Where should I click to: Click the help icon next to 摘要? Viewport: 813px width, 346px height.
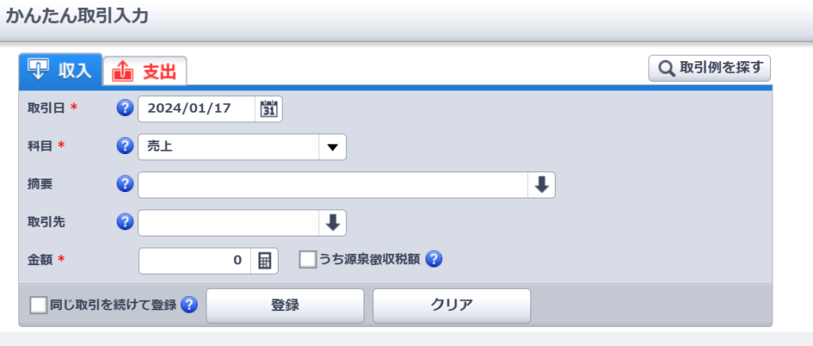(125, 184)
